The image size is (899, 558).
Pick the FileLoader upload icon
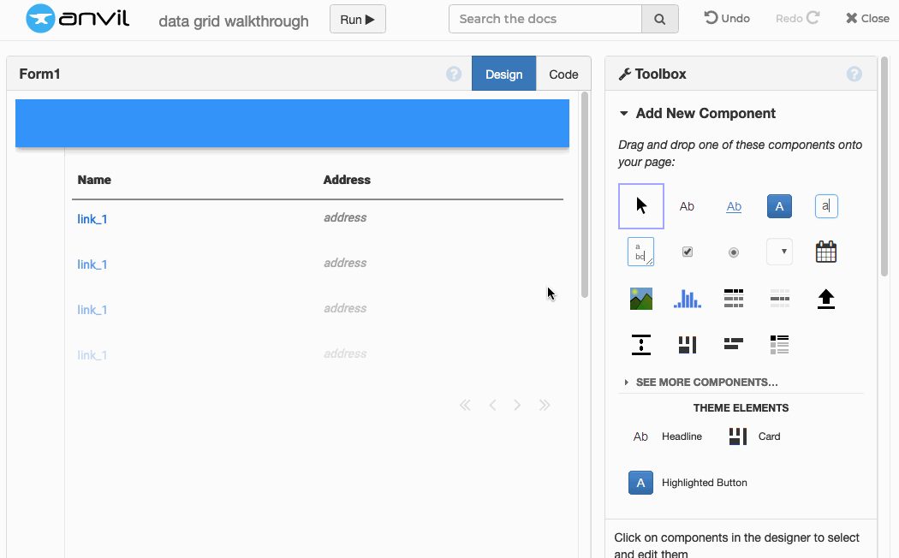(x=826, y=299)
